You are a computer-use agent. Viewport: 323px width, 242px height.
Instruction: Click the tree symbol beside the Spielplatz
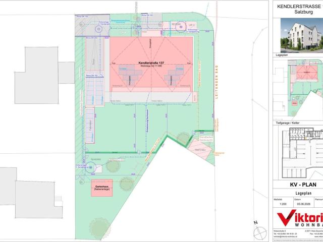coord(113,166)
